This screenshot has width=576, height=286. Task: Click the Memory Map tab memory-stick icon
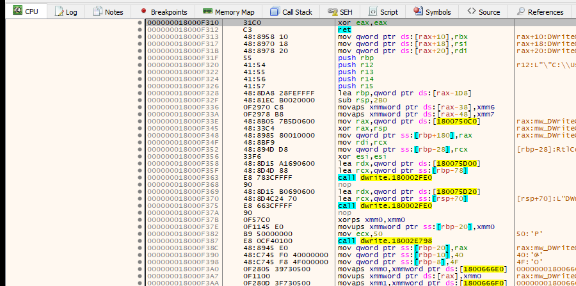[207, 12]
